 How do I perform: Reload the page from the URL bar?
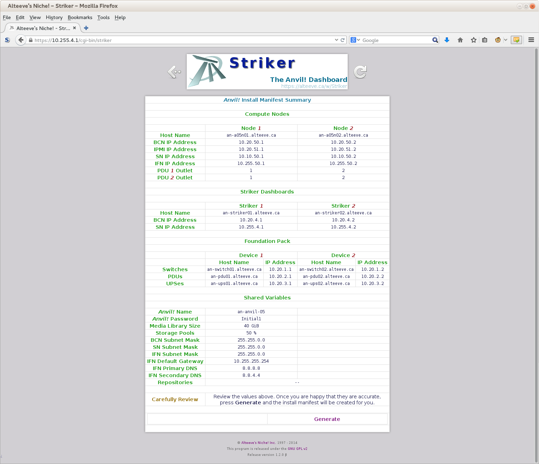[342, 40]
